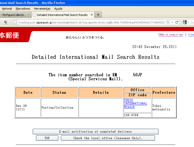Click the TOP button

pyautogui.click(x=47, y=138)
